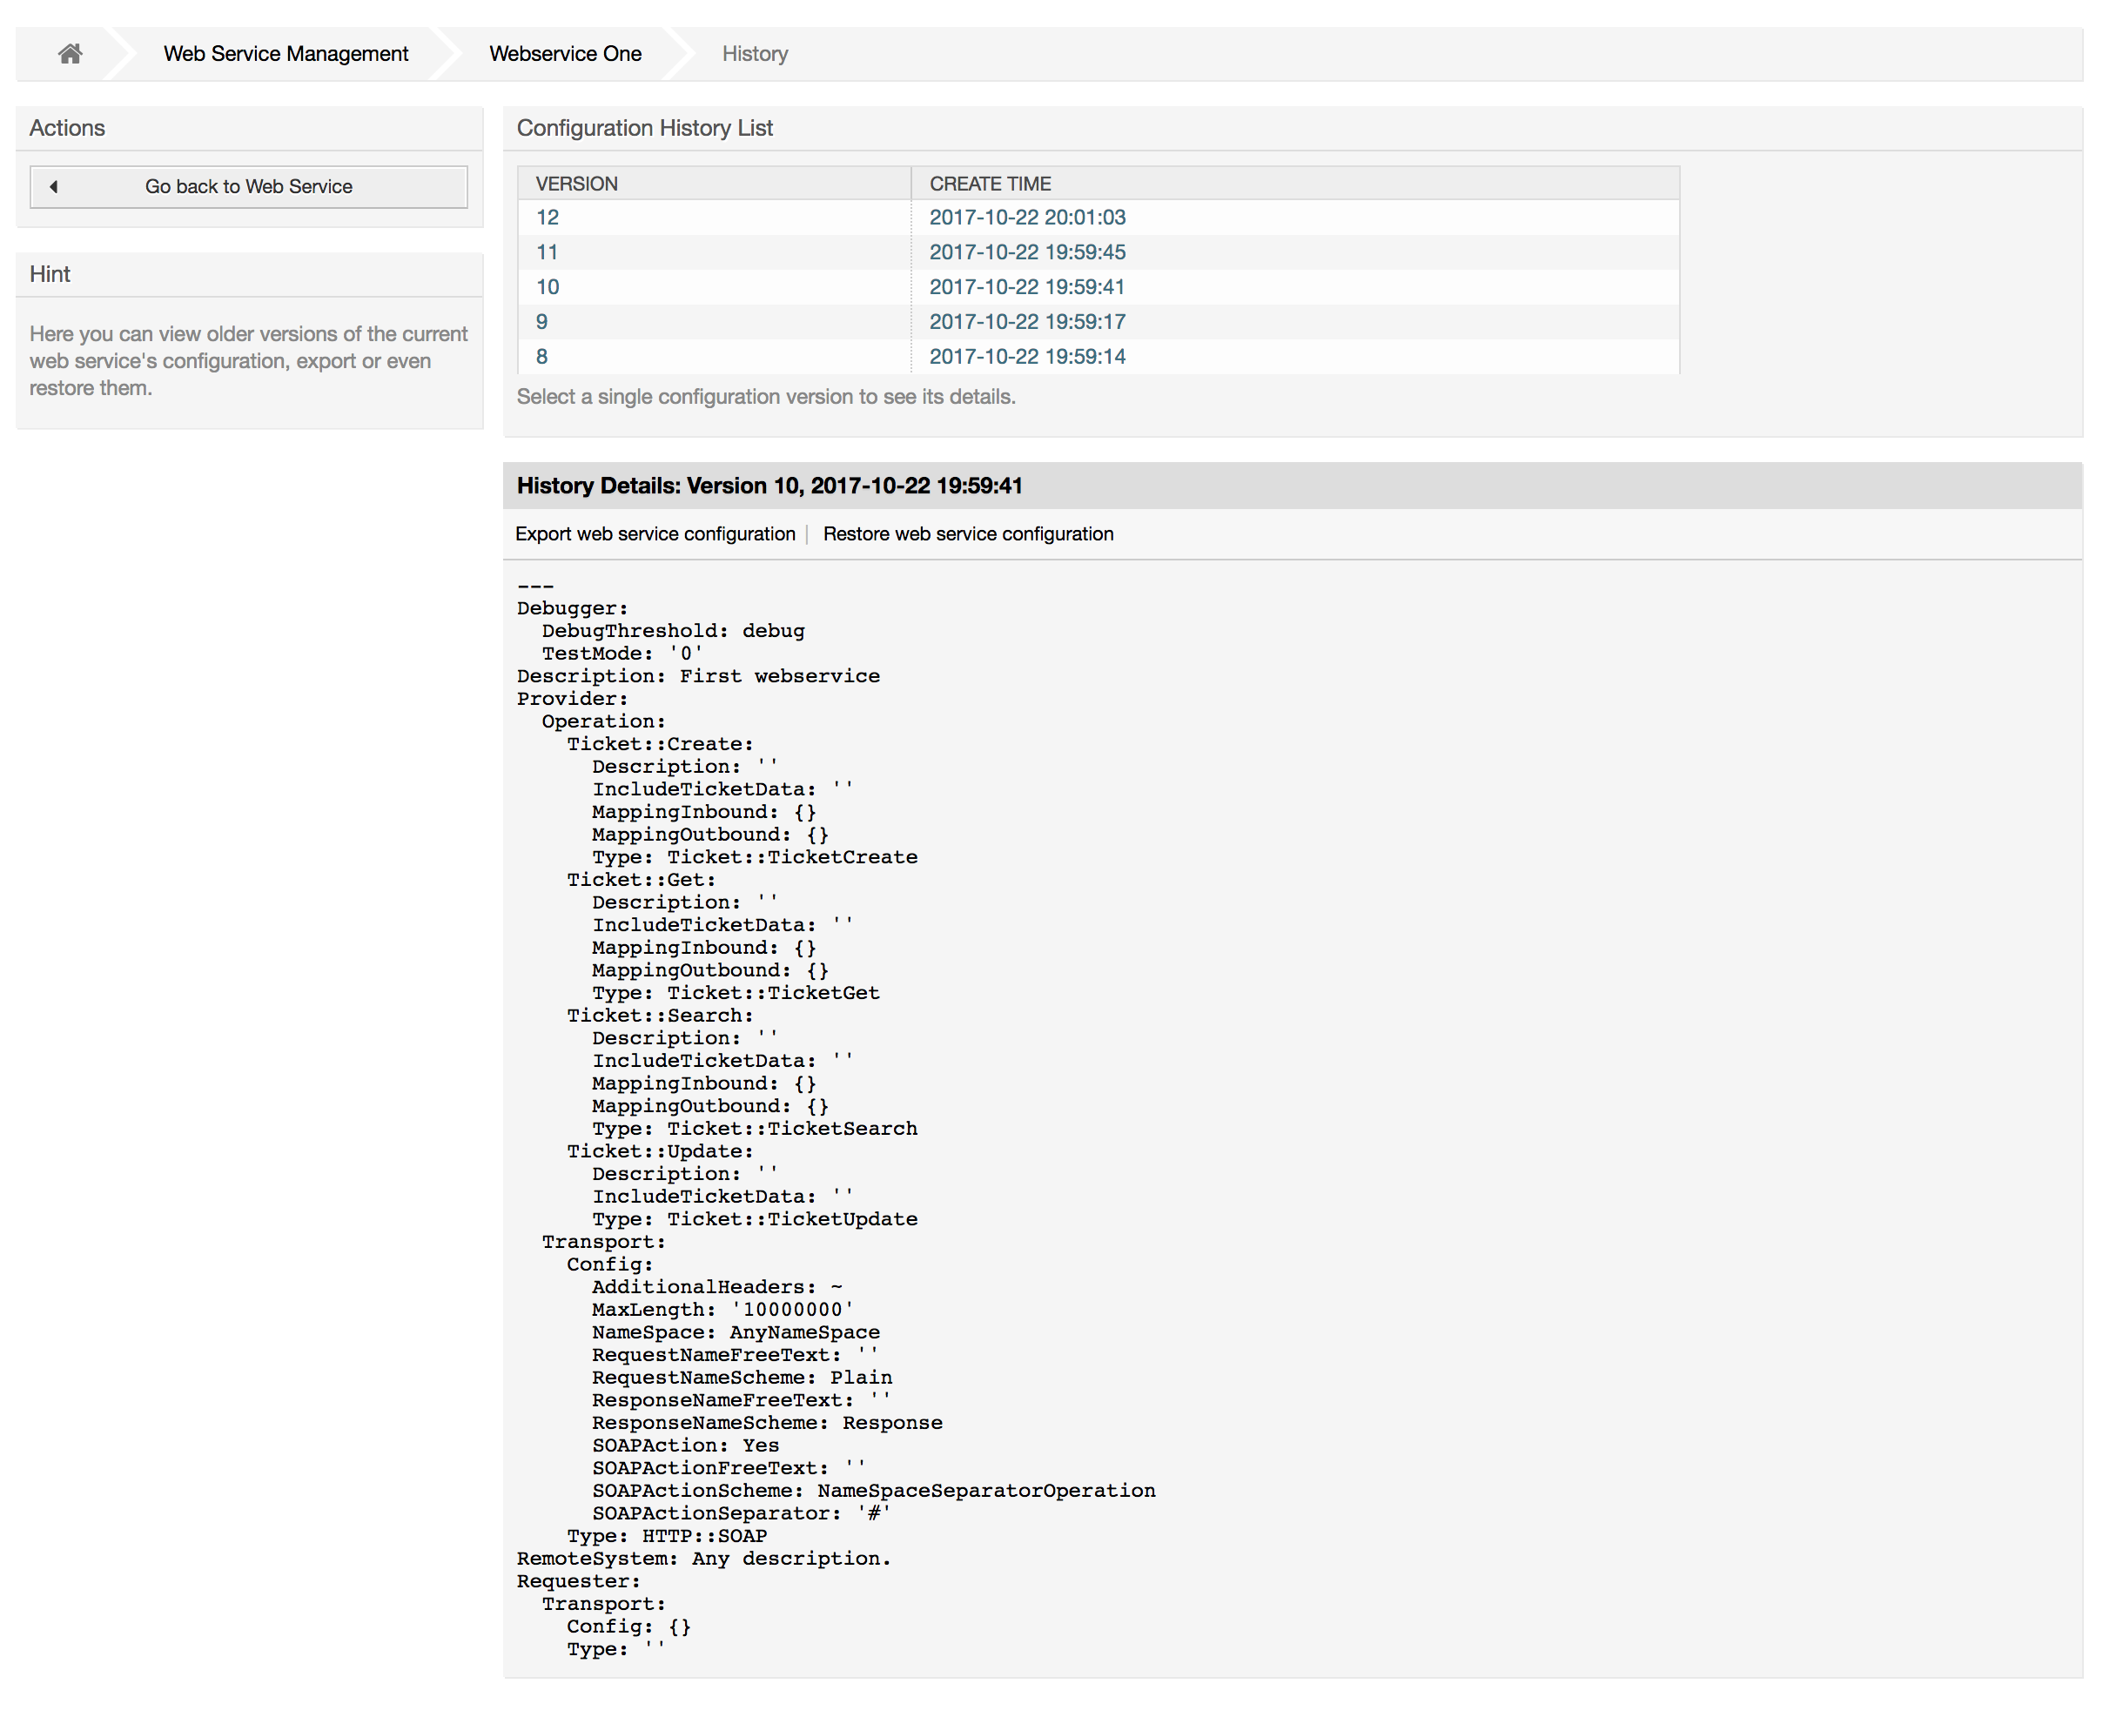This screenshot has height=1717, width=2103.
Task: Click the CREATE TIME column header
Action: tap(991, 183)
